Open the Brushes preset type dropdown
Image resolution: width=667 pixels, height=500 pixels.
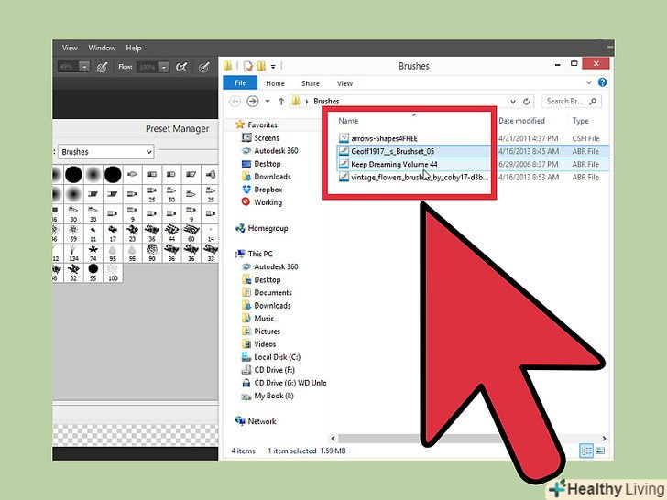[105, 152]
